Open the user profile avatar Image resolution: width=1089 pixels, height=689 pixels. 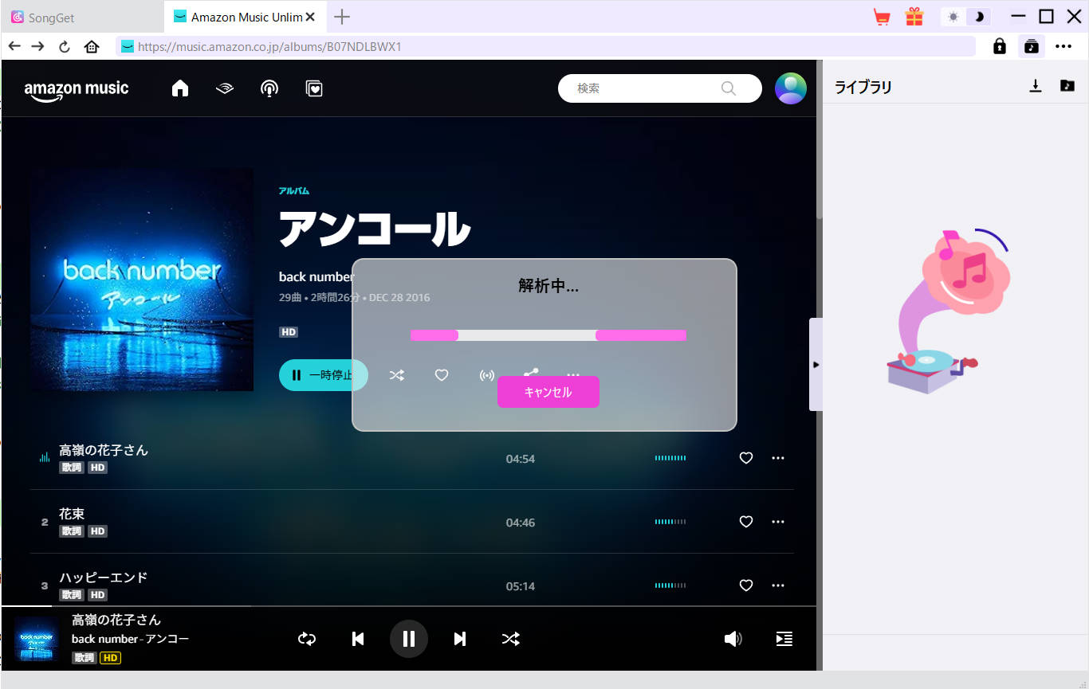791,88
